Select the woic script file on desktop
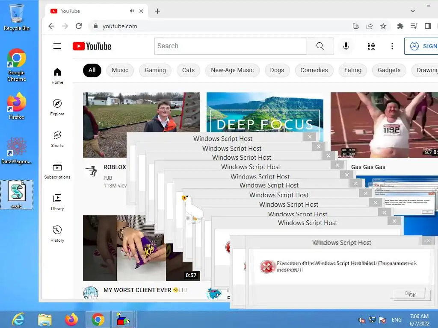This screenshot has width=438, height=328. (x=17, y=194)
